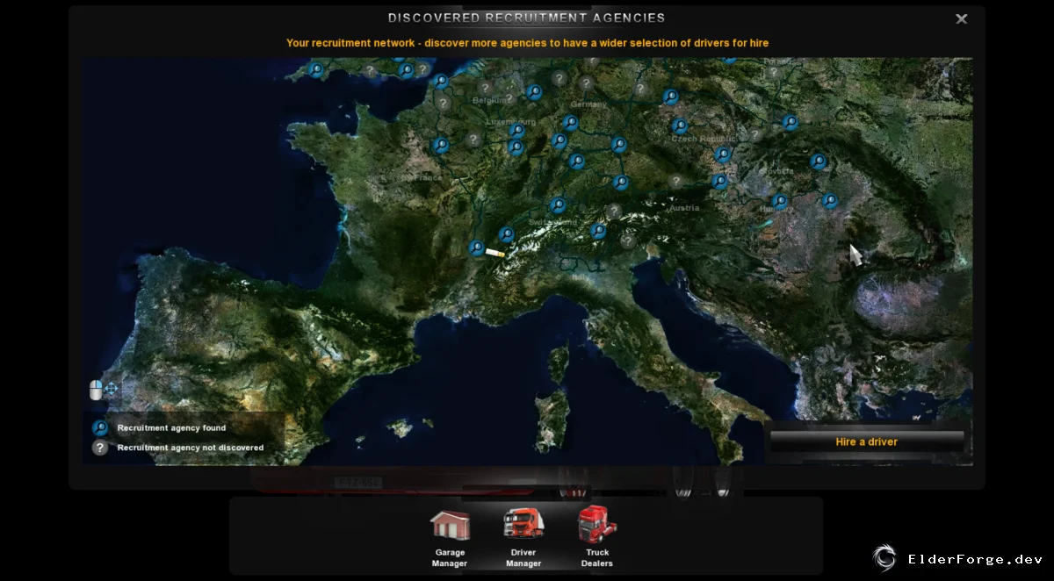Select the found agency northeast of the Belgium label
Image resolution: width=1054 pixels, height=581 pixels.
point(534,92)
